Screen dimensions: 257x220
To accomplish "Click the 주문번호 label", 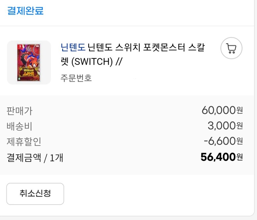I will coord(76,78).
